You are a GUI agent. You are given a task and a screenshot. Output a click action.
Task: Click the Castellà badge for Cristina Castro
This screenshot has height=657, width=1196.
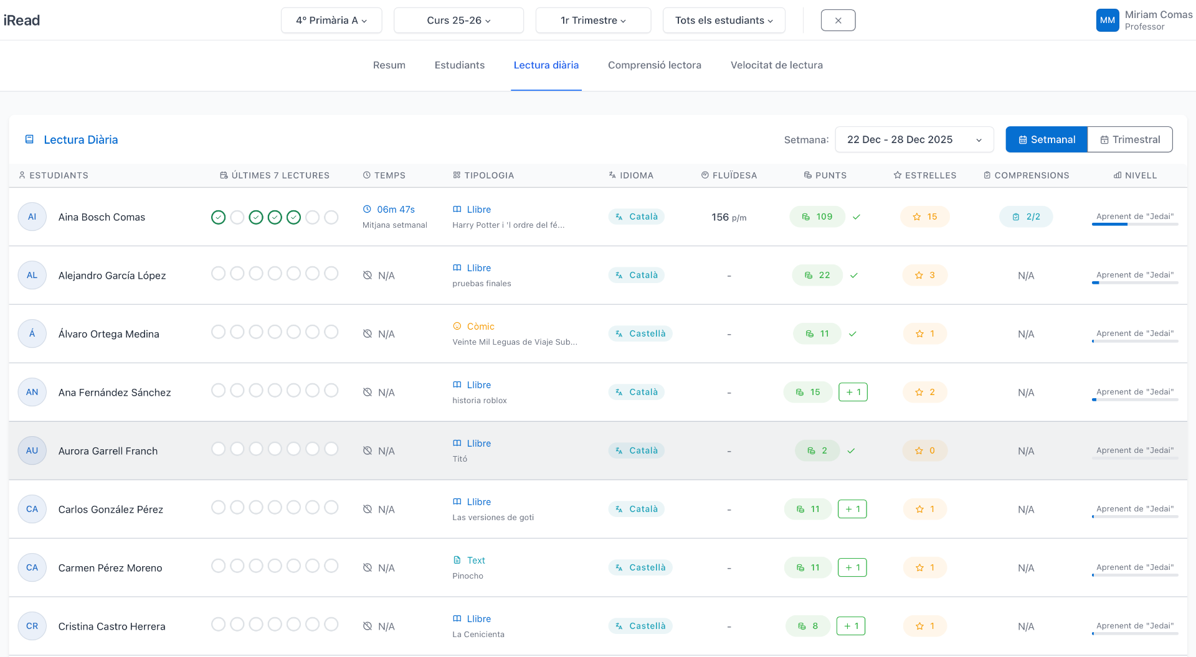[x=640, y=626]
